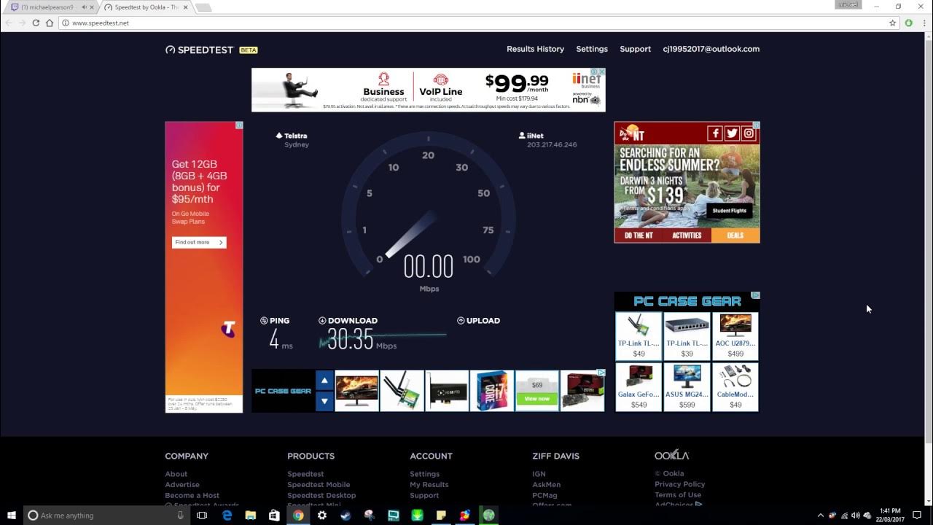Image resolution: width=933 pixels, height=525 pixels.
Task: Go to browser home page
Action: [x=50, y=23]
